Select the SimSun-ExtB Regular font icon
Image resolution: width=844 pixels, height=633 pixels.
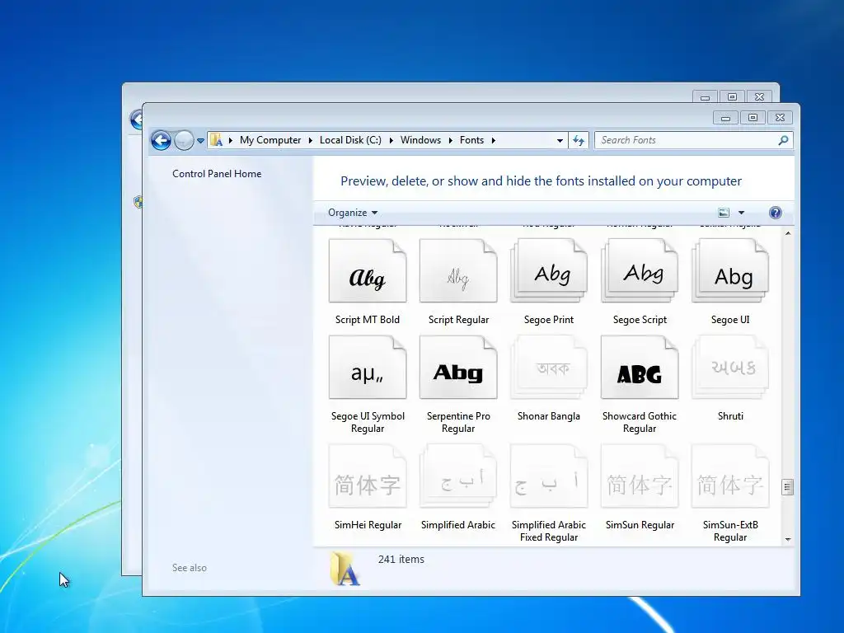[730, 476]
